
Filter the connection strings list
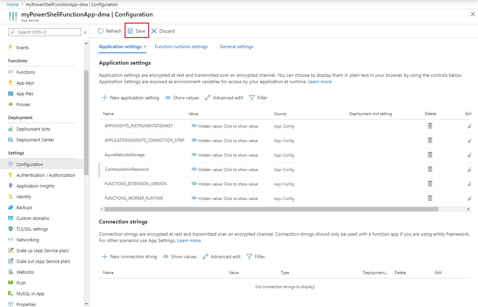coord(256,257)
